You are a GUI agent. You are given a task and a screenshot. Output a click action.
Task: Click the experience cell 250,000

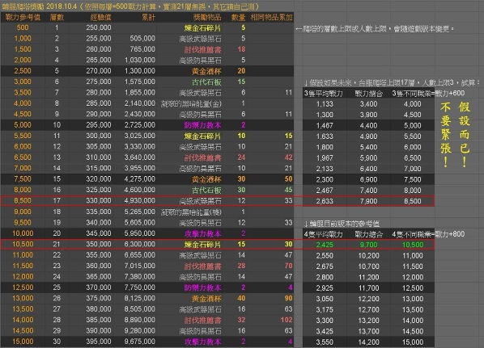(x=99, y=27)
